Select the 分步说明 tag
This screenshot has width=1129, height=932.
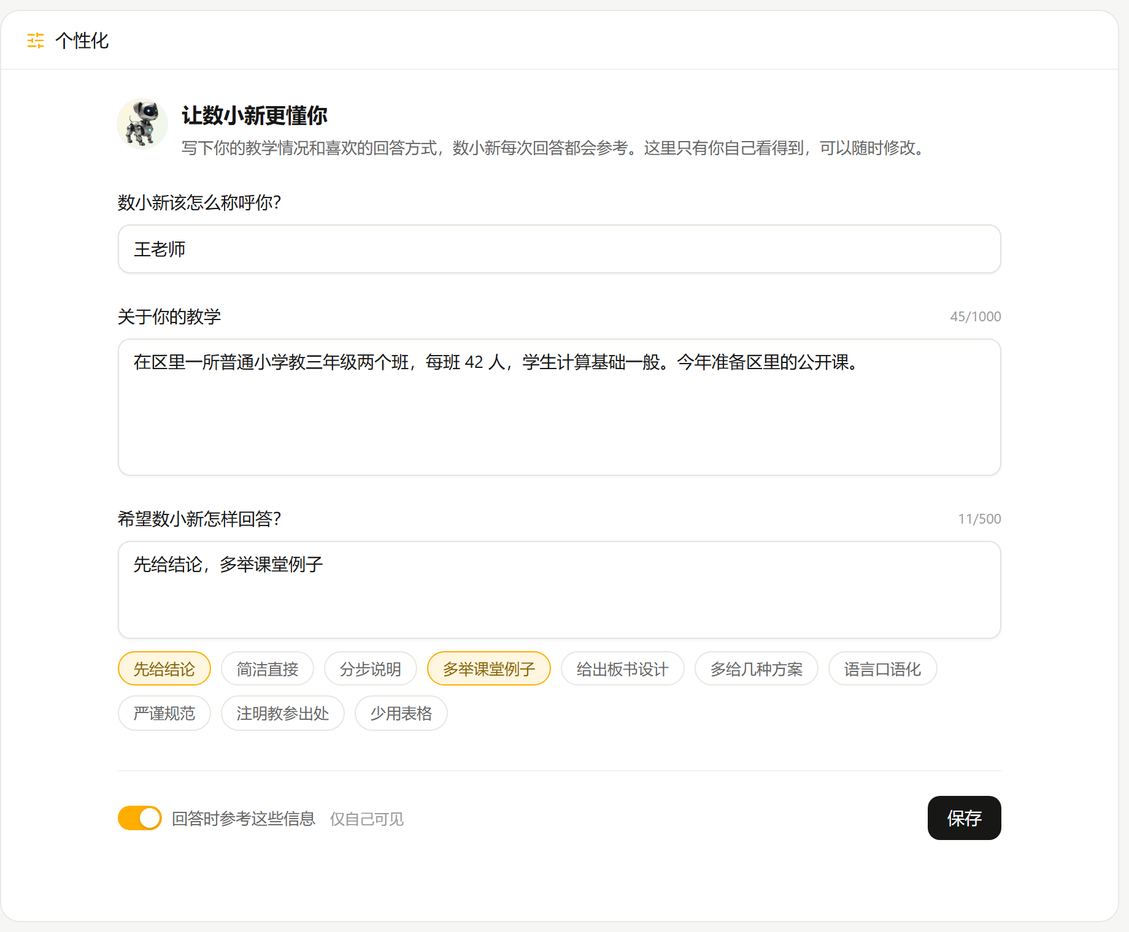[x=371, y=668]
